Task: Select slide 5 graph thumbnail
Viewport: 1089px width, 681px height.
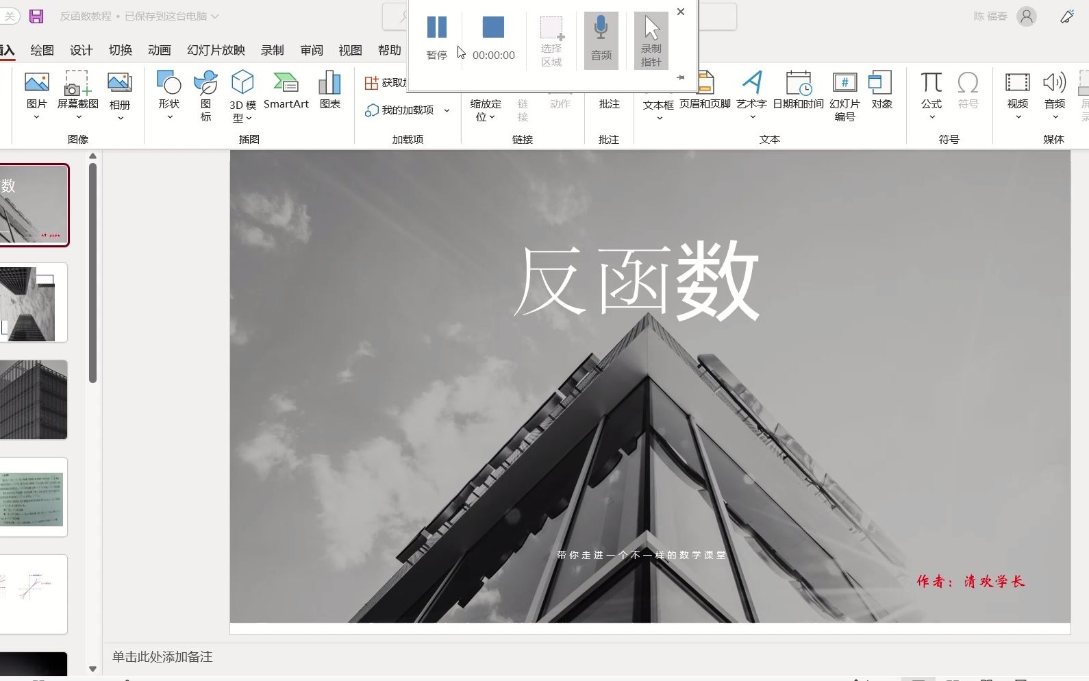Action: click(34, 594)
